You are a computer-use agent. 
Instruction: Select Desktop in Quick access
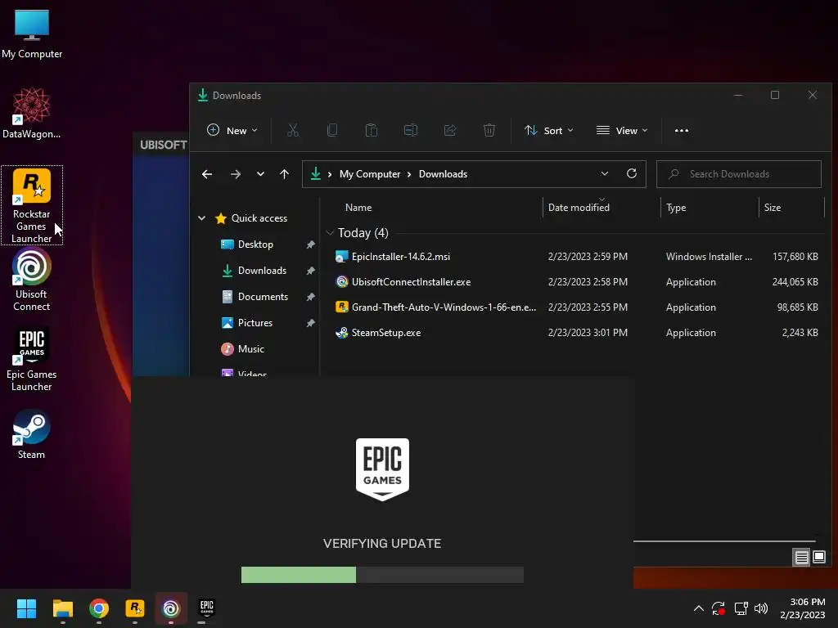click(255, 244)
